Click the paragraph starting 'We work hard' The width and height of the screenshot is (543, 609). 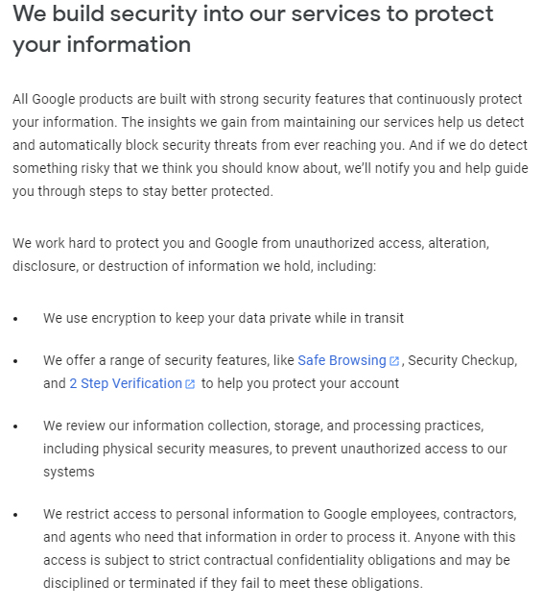pyautogui.click(x=250, y=255)
